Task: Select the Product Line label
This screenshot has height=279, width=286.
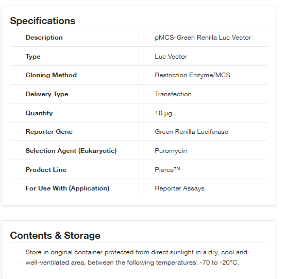Action: pos(46,170)
